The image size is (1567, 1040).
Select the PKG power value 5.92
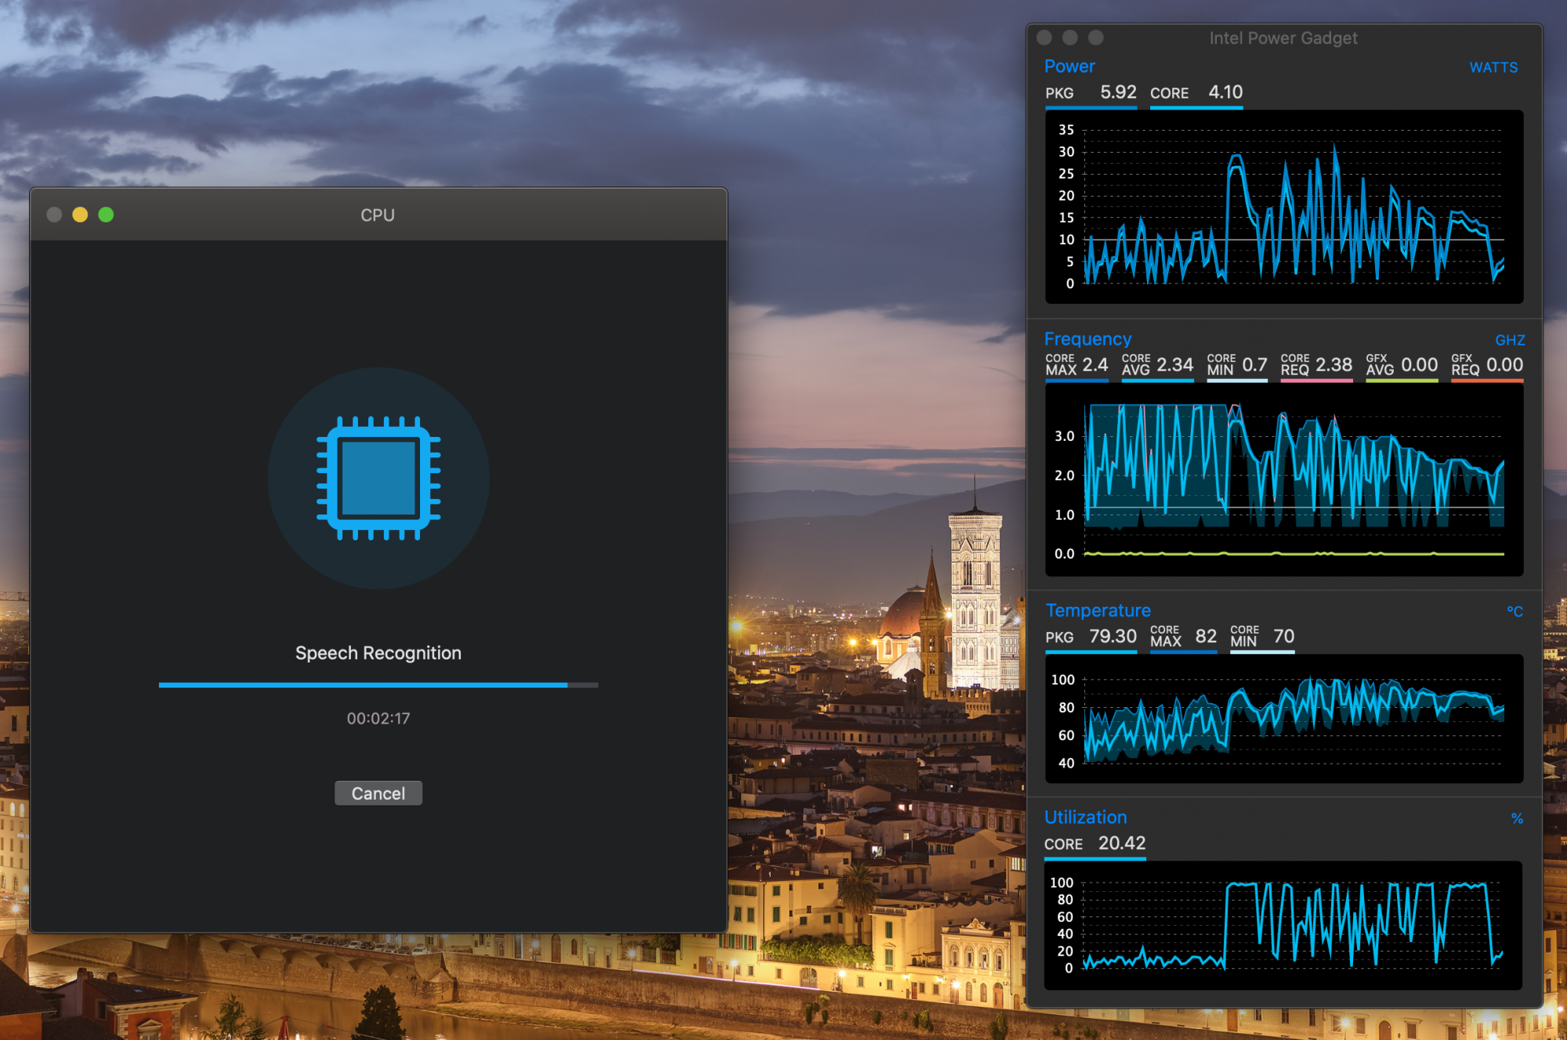click(1117, 92)
